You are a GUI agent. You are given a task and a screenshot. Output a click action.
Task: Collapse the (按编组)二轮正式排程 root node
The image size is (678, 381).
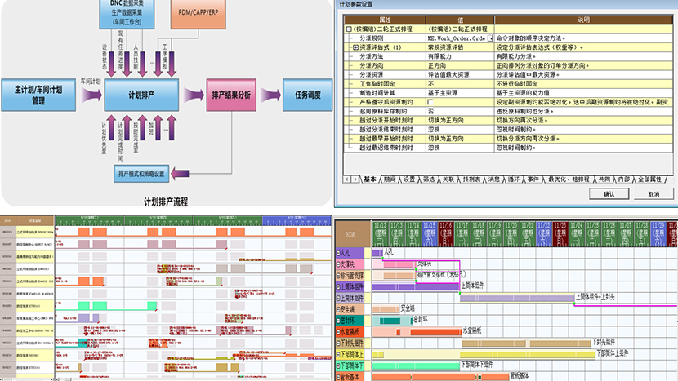coord(349,29)
